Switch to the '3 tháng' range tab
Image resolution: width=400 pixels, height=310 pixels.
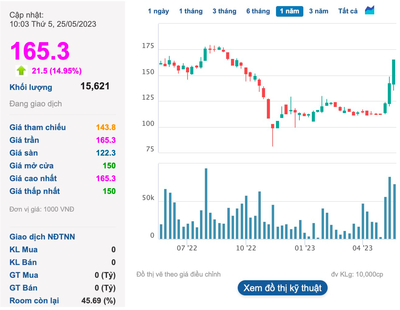pyautogui.click(x=224, y=11)
